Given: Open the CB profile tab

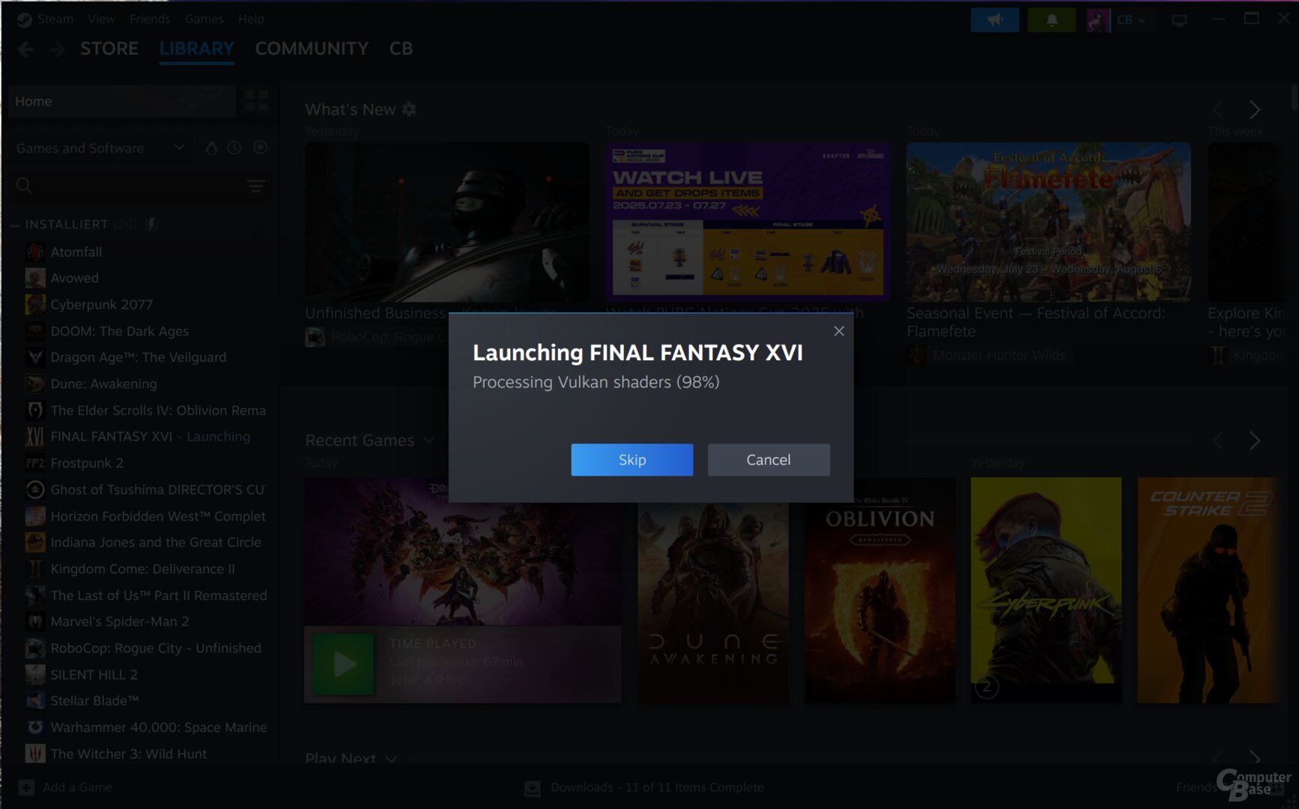Looking at the screenshot, I should (401, 49).
